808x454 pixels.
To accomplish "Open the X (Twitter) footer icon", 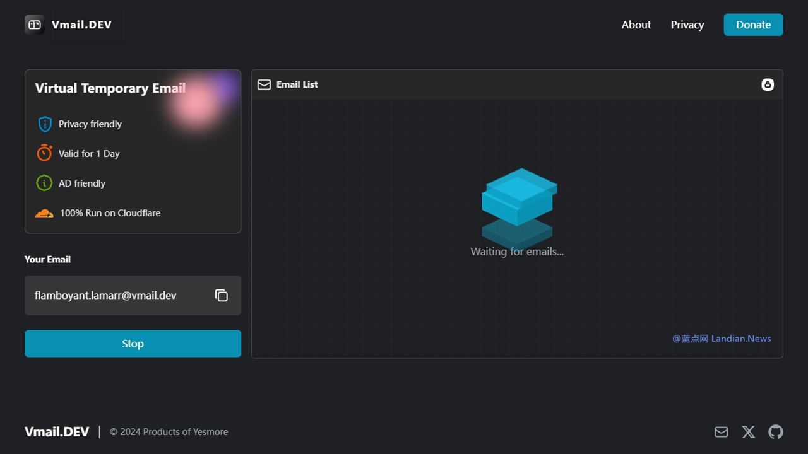I will (x=749, y=432).
